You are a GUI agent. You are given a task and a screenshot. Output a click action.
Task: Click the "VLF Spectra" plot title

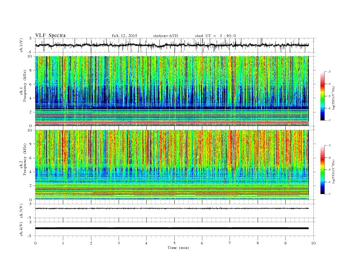point(50,35)
